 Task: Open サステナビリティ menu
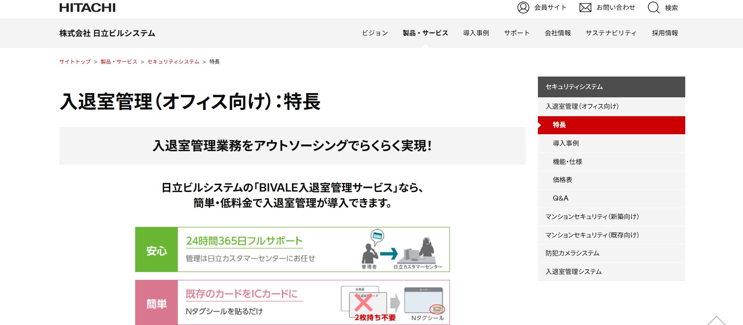611,33
